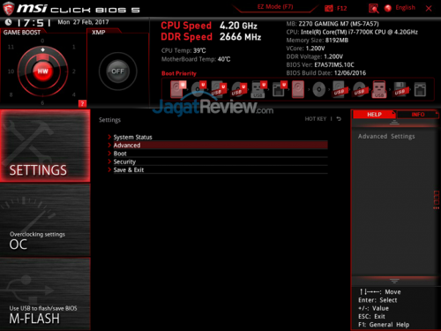The width and height of the screenshot is (441, 331).
Task: Select legacy USB CD/DVD boot icon
Action: (x=360, y=89)
